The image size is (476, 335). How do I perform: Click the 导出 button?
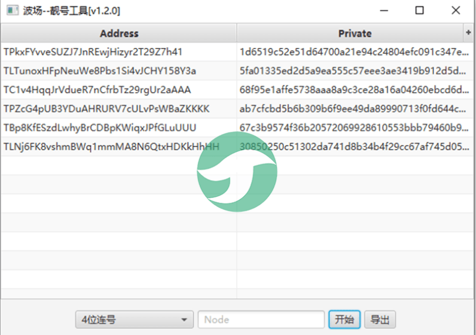380,319
